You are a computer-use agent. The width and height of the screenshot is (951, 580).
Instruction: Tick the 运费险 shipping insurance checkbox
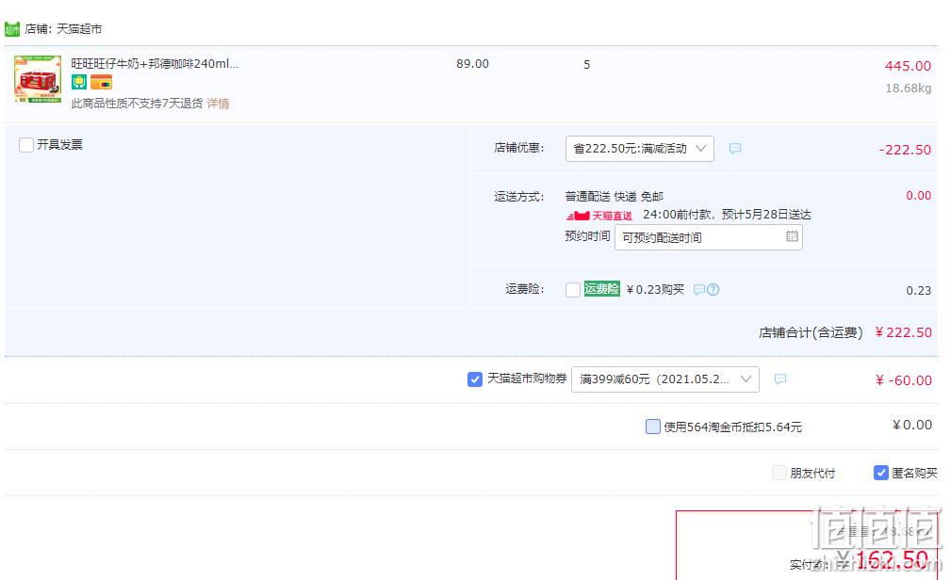coord(572,290)
